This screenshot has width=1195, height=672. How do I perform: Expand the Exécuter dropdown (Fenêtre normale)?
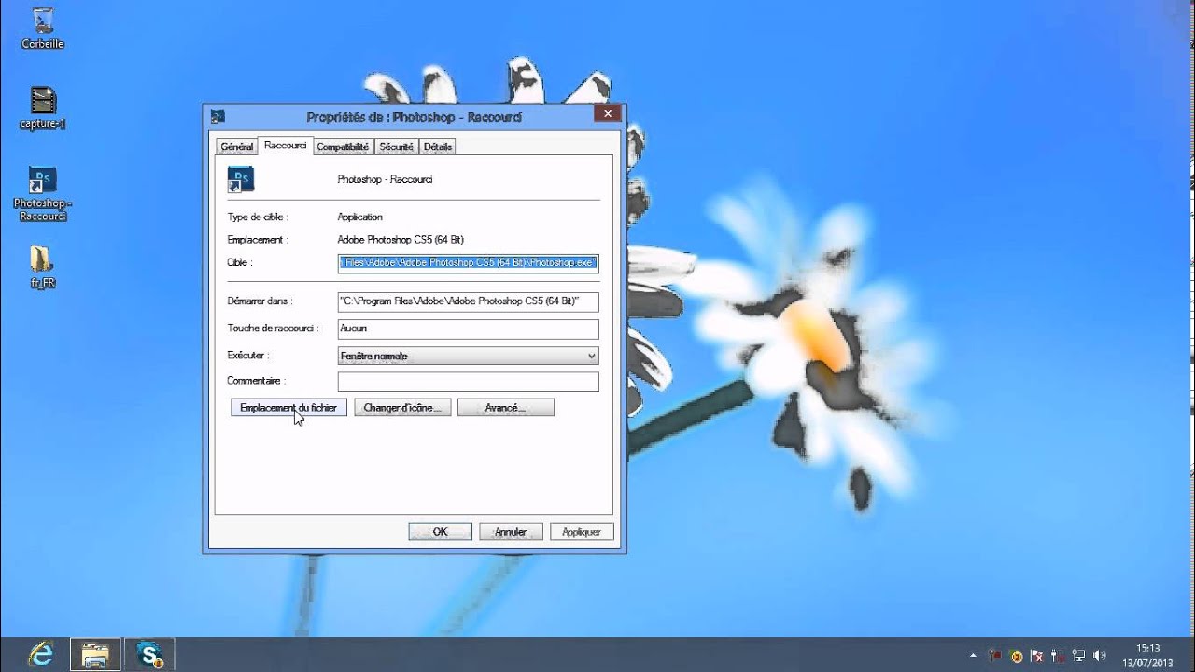[468, 356]
